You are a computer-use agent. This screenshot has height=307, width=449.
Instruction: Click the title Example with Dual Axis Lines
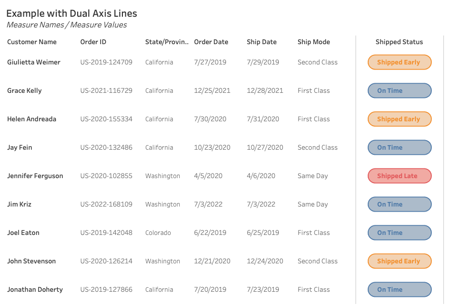(72, 13)
